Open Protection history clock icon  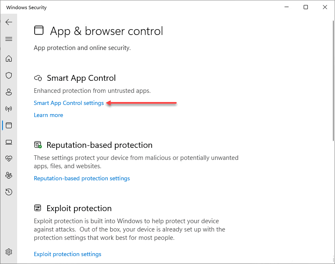pyautogui.click(x=9, y=192)
